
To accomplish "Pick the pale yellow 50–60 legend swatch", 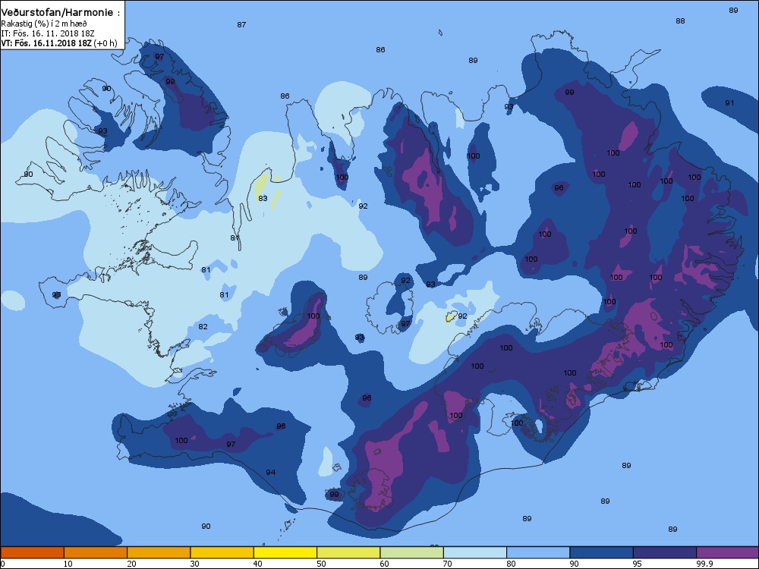I will point(348,552).
